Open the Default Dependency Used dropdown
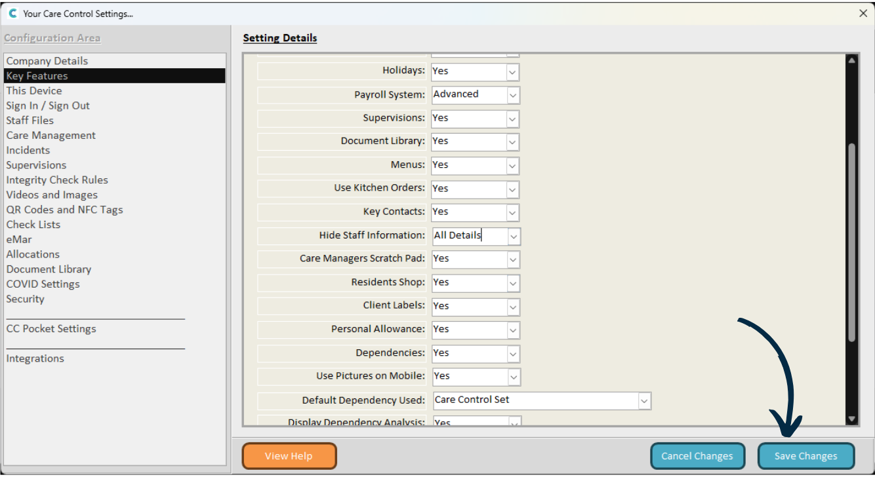The width and height of the screenshot is (875, 477). tap(644, 400)
